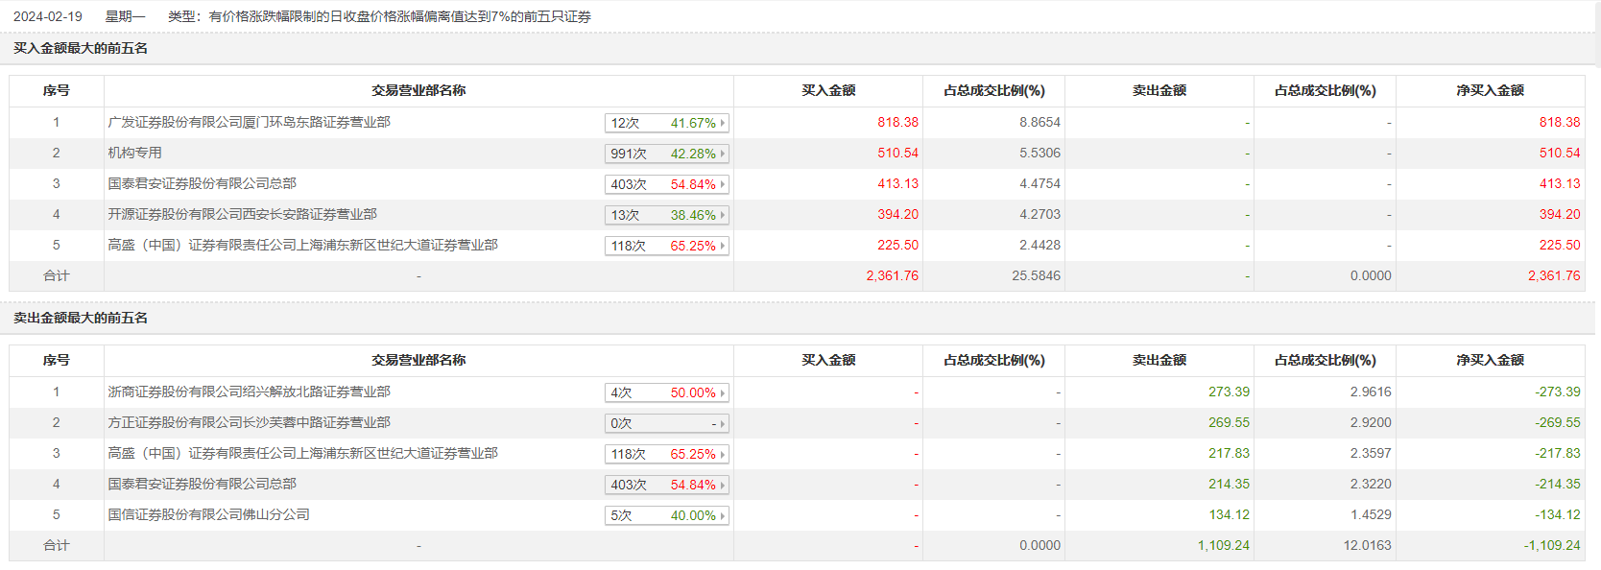Click 净买入金额 header in the top table
This screenshot has width=1601, height=570.
point(1490,90)
